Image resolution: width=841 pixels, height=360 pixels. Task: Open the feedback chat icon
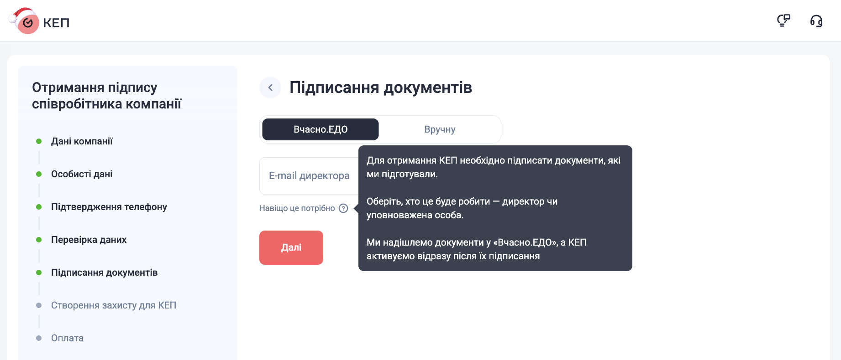[x=783, y=21]
